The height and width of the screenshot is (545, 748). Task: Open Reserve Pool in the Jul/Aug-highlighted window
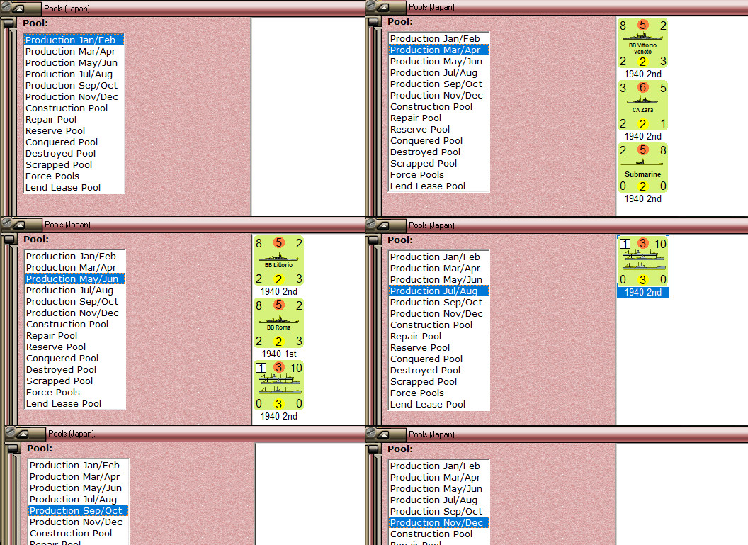point(438,348)
